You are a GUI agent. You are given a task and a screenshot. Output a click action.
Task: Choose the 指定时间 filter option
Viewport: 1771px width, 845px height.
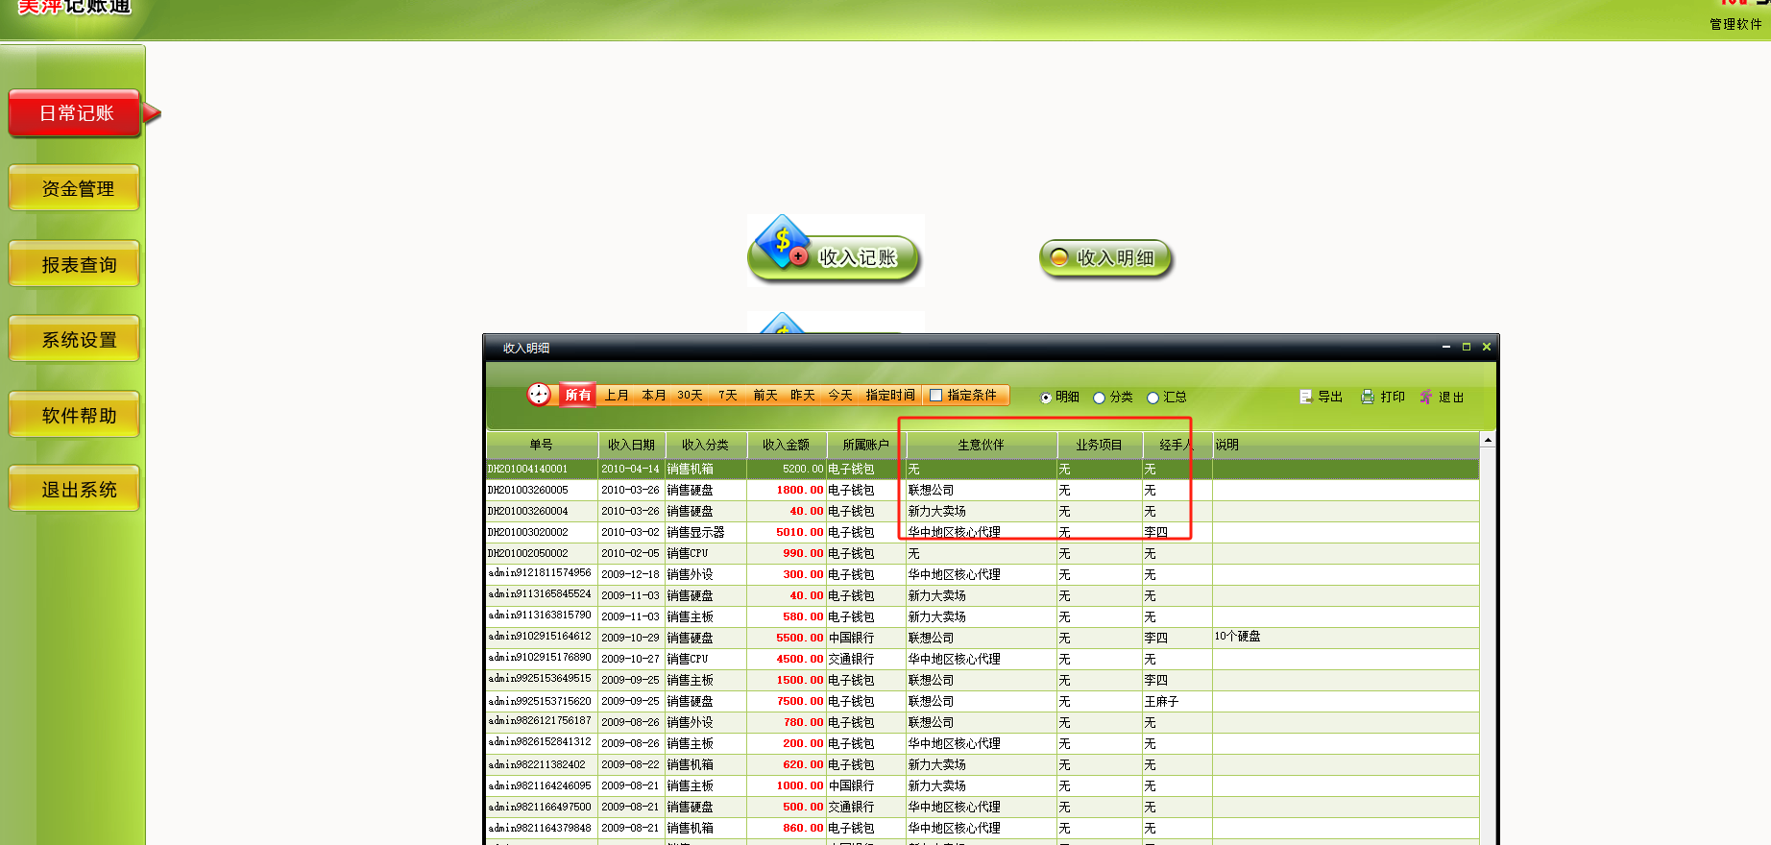tap(890, 396)
